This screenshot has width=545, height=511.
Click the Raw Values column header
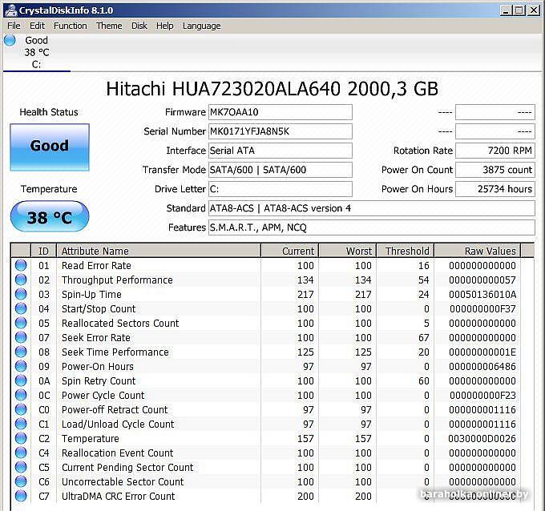pos(477,251)
